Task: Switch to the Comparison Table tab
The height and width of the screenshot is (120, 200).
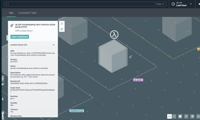Action: coord(27,13)
